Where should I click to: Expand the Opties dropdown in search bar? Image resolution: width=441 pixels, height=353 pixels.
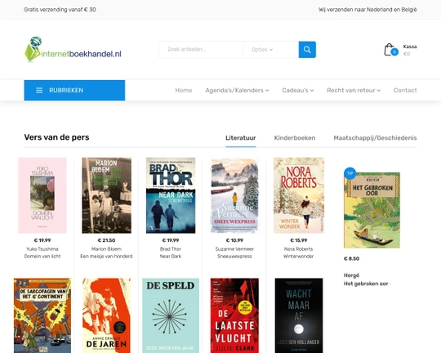tap(262, 50)
